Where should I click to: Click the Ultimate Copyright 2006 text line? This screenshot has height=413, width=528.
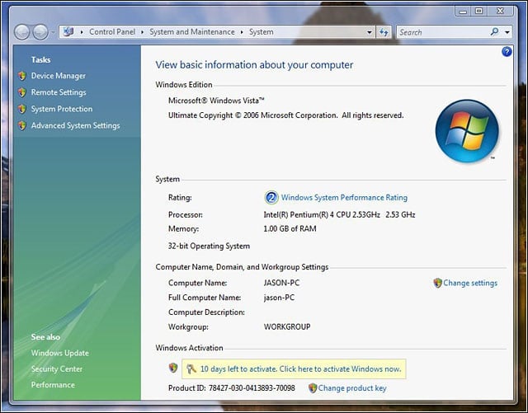(286, 115)
